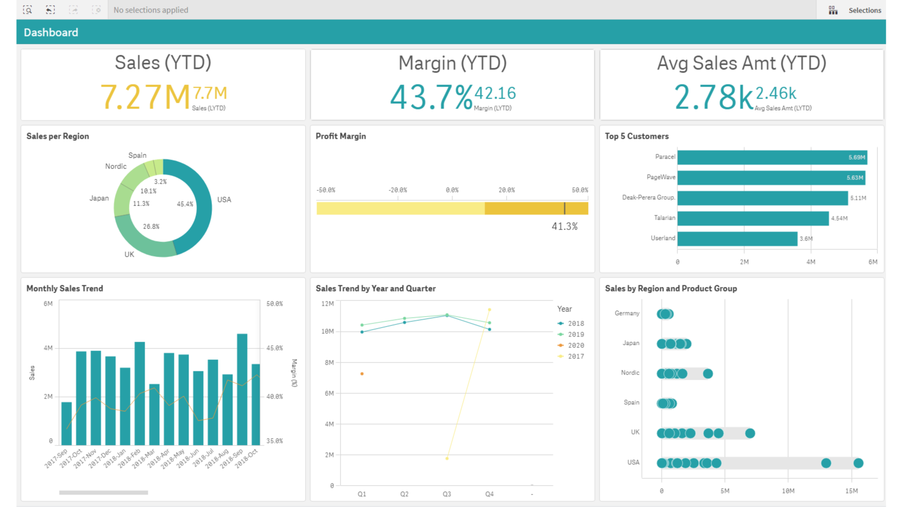The image size is (903, 507).
Task: Select 2018 in the Year legend
Action: [x=576, y=323]
